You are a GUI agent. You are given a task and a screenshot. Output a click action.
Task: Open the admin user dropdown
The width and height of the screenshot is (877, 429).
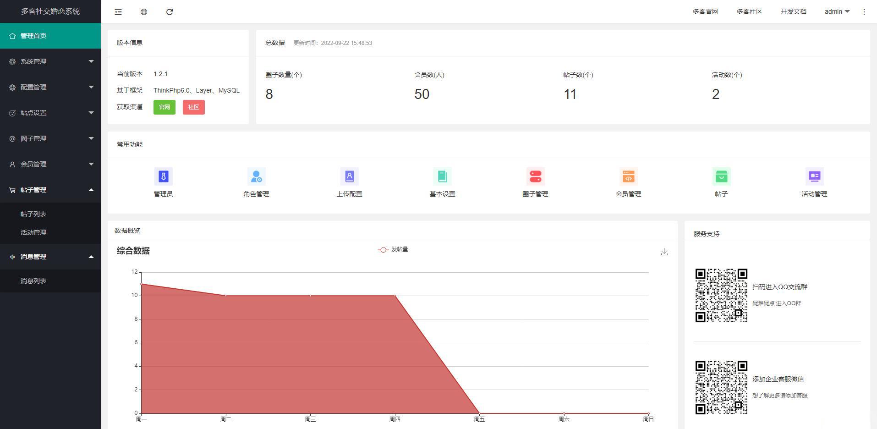click(x=837, y=12)
